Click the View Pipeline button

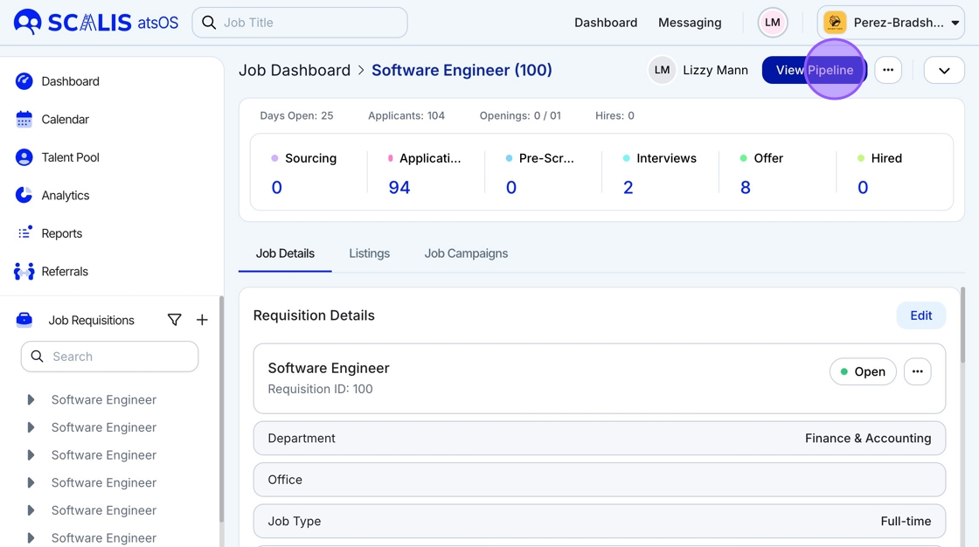pyautogui.click(x=813, y=70)
